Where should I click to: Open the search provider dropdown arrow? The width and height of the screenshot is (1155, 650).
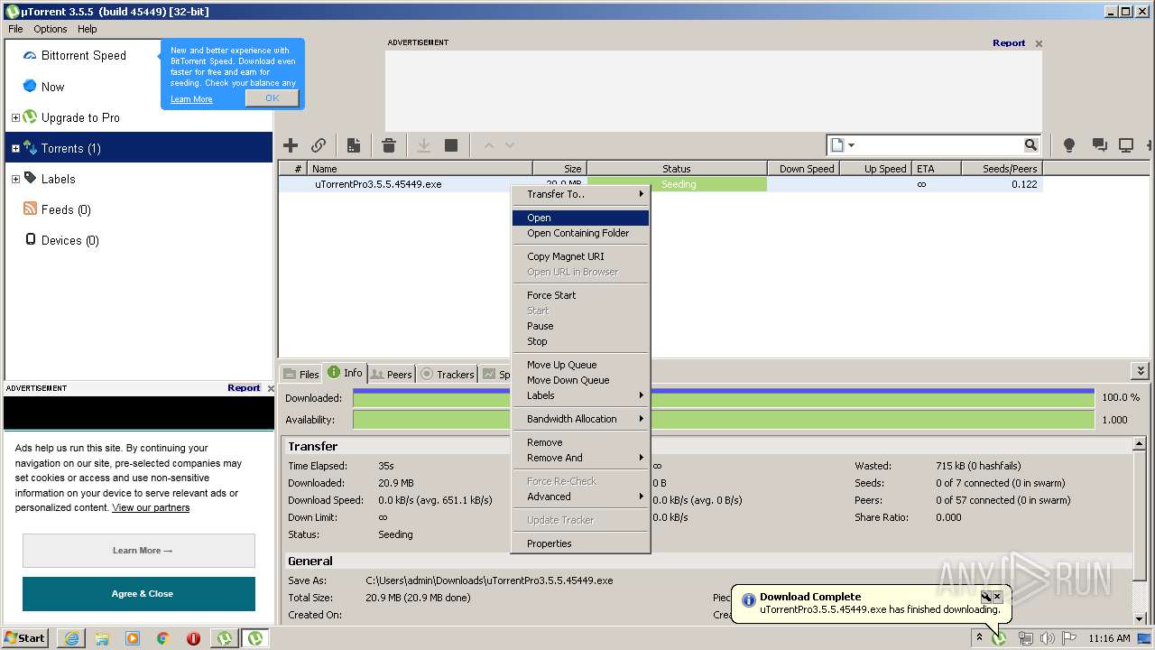click(851, 145)
